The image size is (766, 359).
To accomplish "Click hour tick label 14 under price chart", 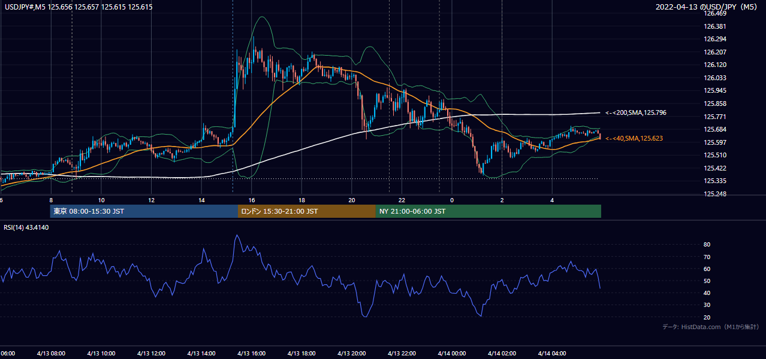I will click(201, 200).
